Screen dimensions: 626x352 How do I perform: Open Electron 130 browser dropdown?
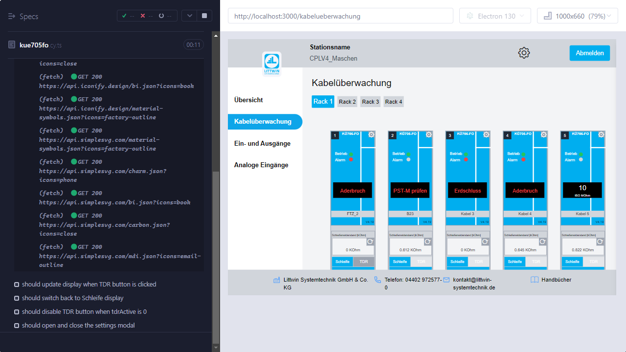click(495, 16)
